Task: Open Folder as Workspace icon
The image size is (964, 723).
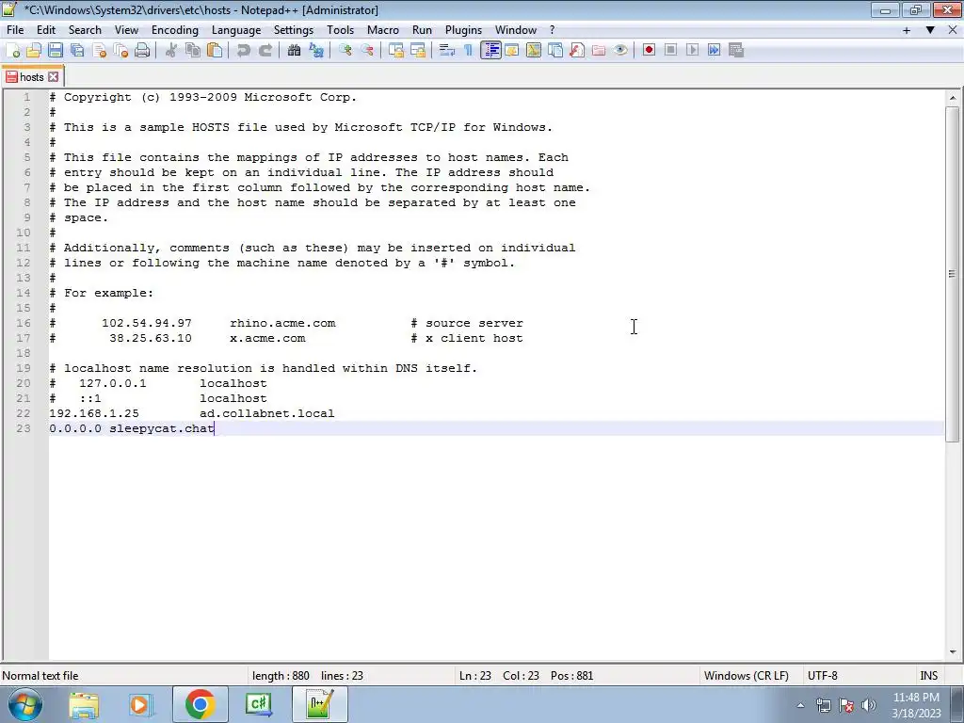Action: (x=598, y=51)
